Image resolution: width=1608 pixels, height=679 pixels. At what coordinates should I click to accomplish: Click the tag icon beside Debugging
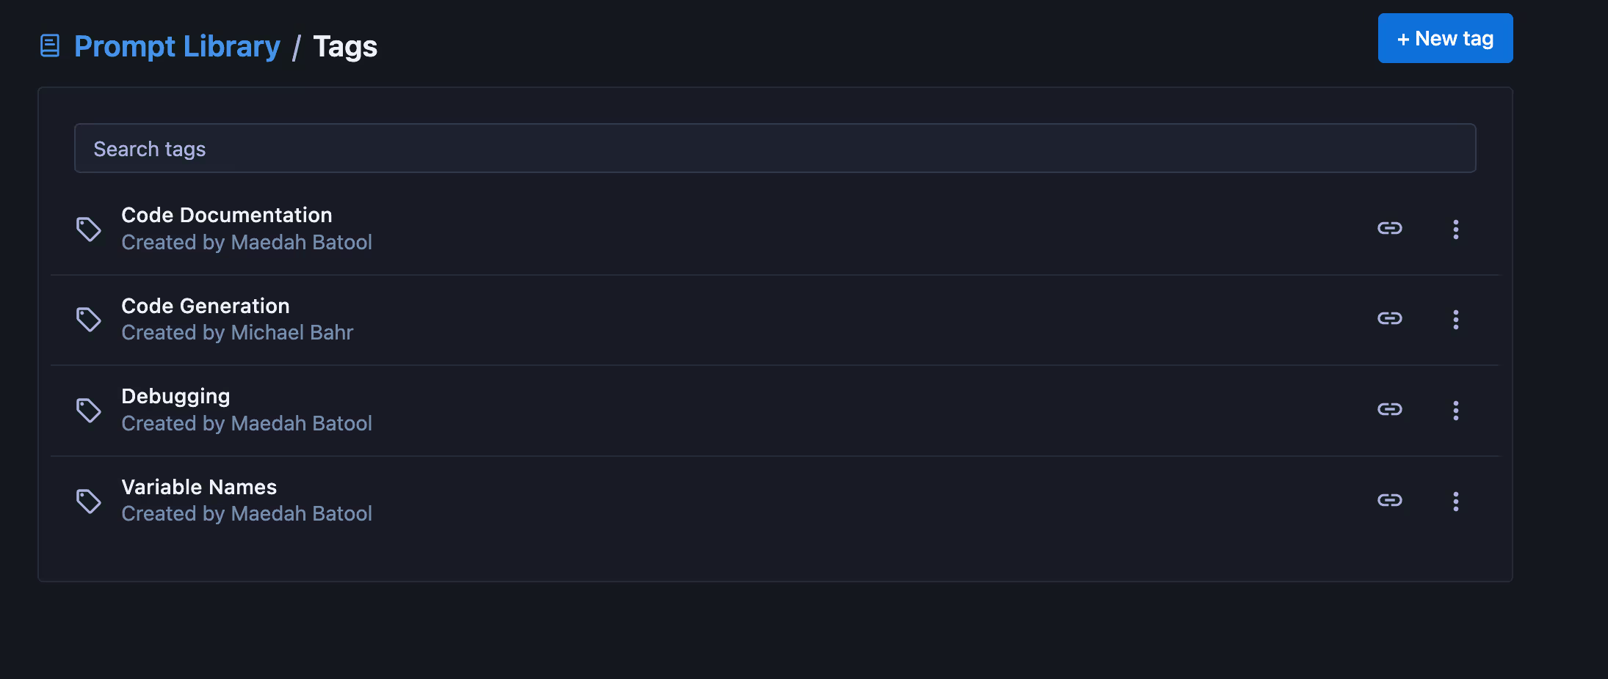tap(89, 410)
